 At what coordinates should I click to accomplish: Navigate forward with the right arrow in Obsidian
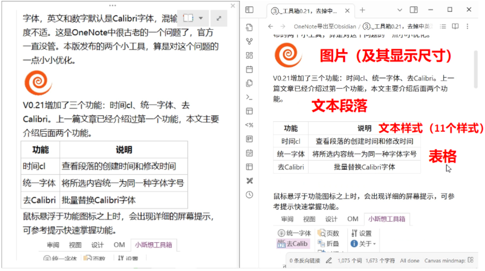point(283,27)
